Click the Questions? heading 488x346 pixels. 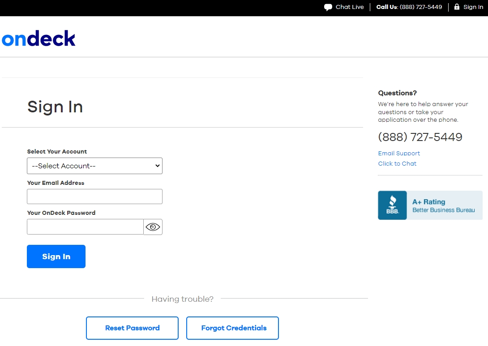click(397, 93)
